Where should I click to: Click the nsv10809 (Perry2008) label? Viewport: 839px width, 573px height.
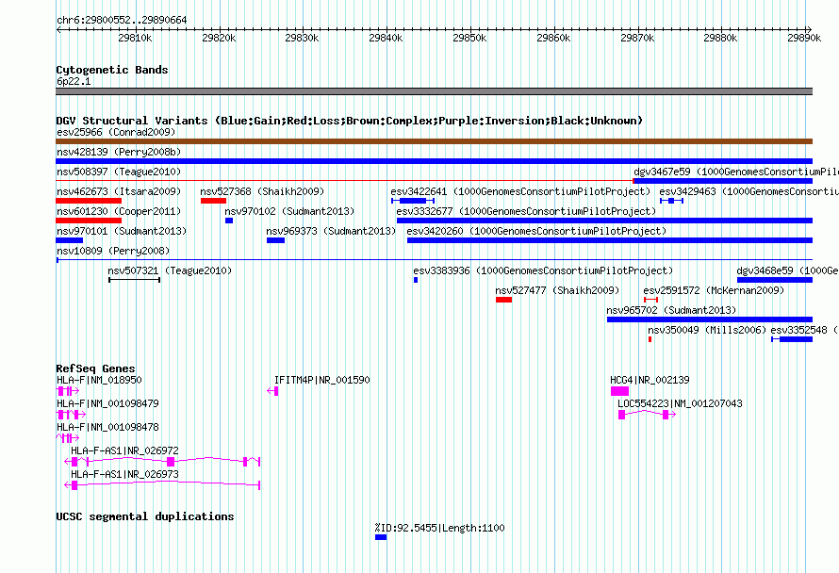point(113,251)
